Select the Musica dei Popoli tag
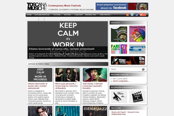Viewport: 174px width, 116px height. coord(119,112)
